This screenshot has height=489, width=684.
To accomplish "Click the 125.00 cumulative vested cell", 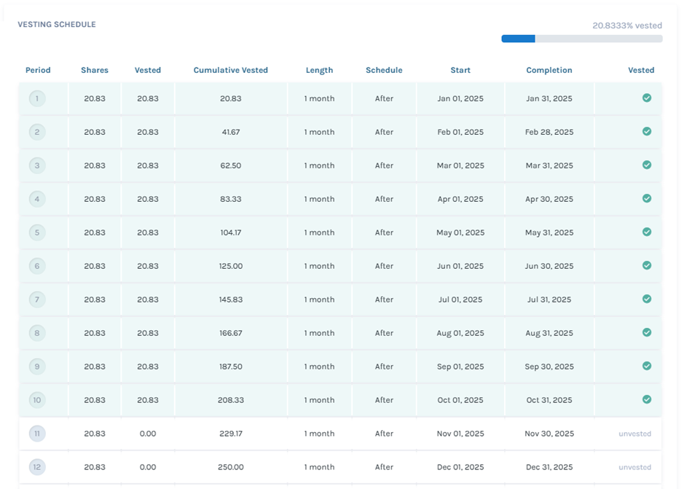I will [x=230, y=266].
